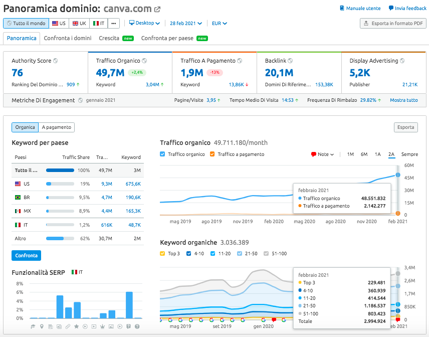429x337 pixels.
Task: Click the chain link SERP feature icon
Action: click(x=68, y=326)
